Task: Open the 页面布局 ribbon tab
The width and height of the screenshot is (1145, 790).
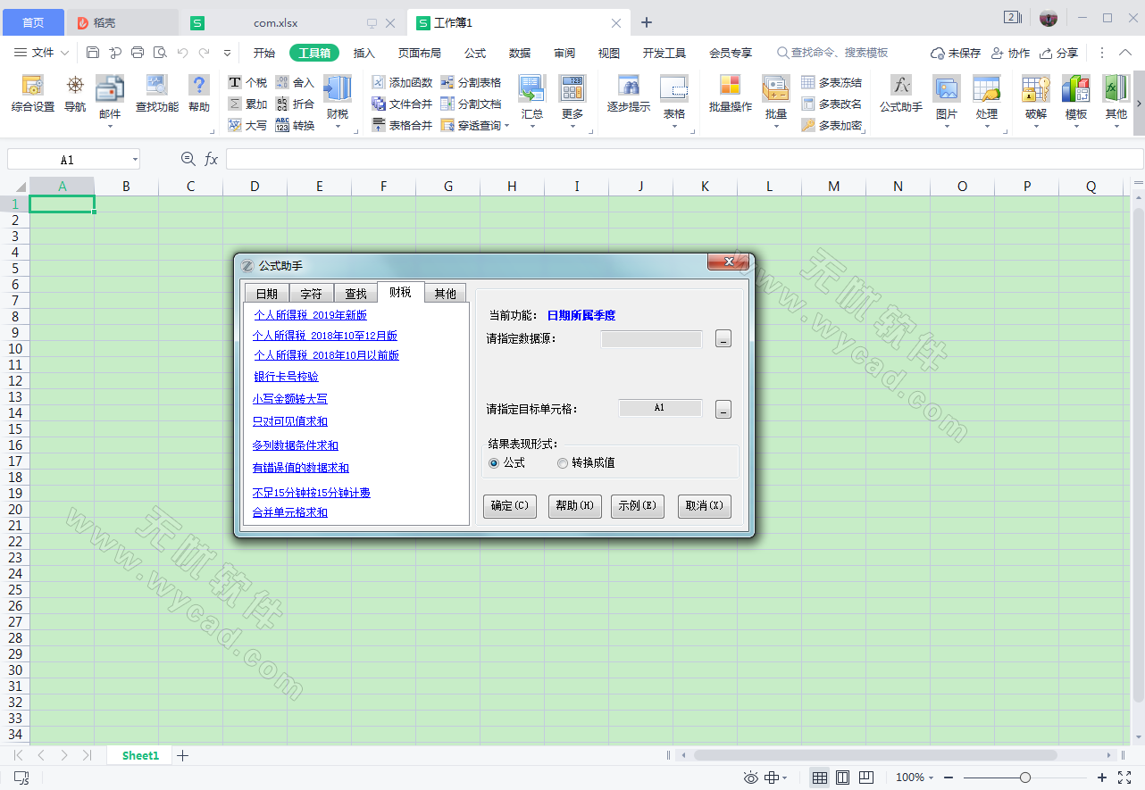Action: pyautogui.click(x=419, y=53)
